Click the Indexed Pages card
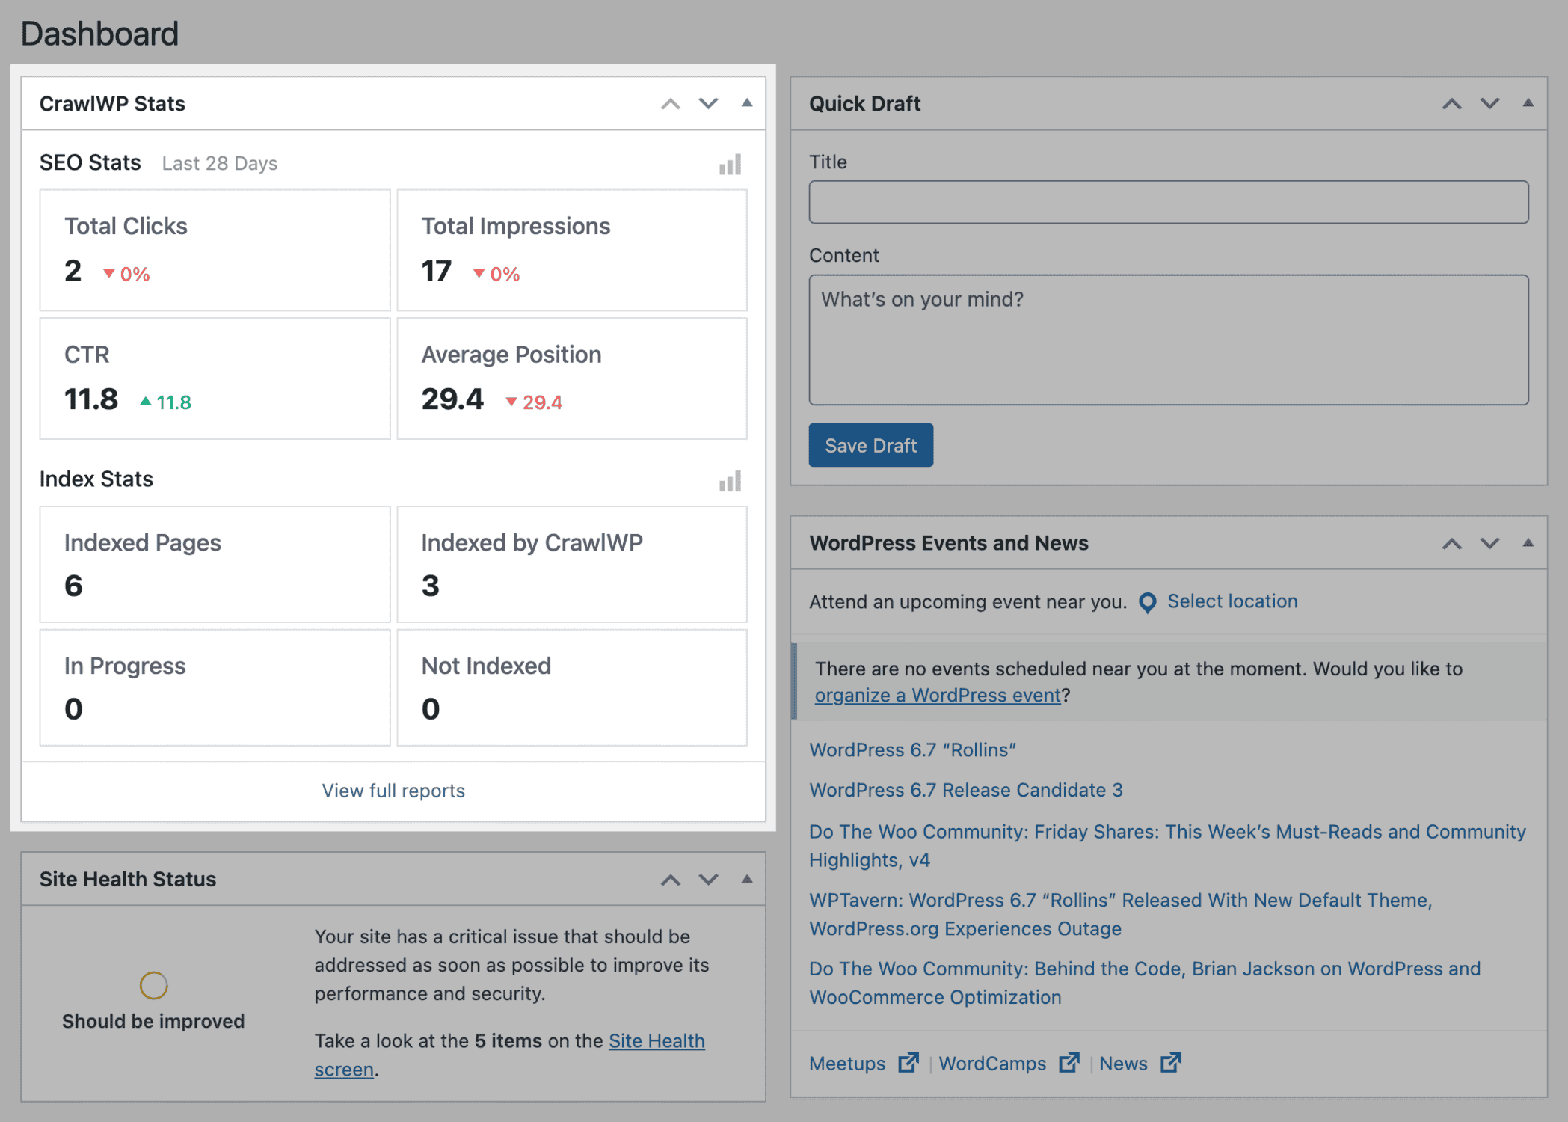 pos(215,564)
